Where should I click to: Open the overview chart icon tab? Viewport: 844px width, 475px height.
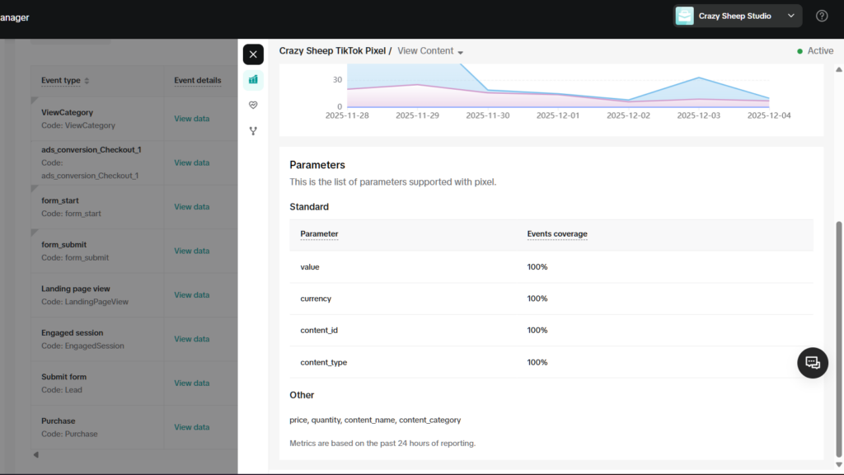253,80
